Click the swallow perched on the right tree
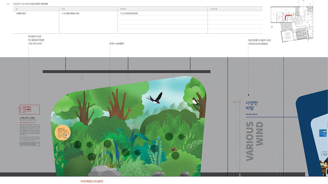The height and width of the screenshot is (184, 328). coord(196,102)
